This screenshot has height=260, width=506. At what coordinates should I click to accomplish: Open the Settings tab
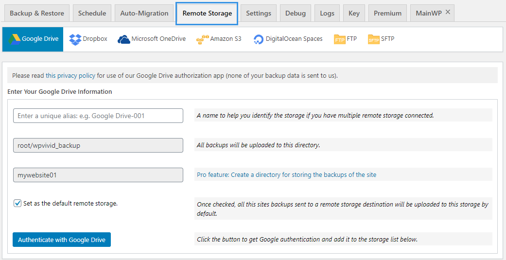click(x=259, y=13)
